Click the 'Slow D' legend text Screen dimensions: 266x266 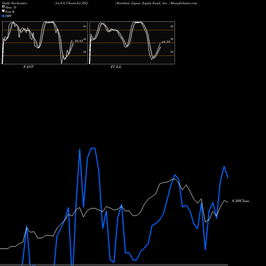pos(11,7)
